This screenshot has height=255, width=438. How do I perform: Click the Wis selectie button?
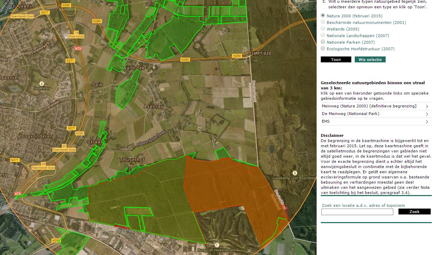click(370, 60)
